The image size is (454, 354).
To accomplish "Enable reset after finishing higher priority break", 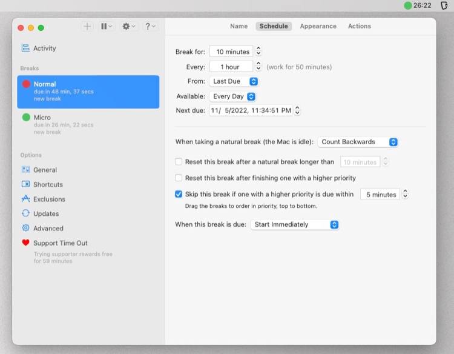I will pos(179,178).
